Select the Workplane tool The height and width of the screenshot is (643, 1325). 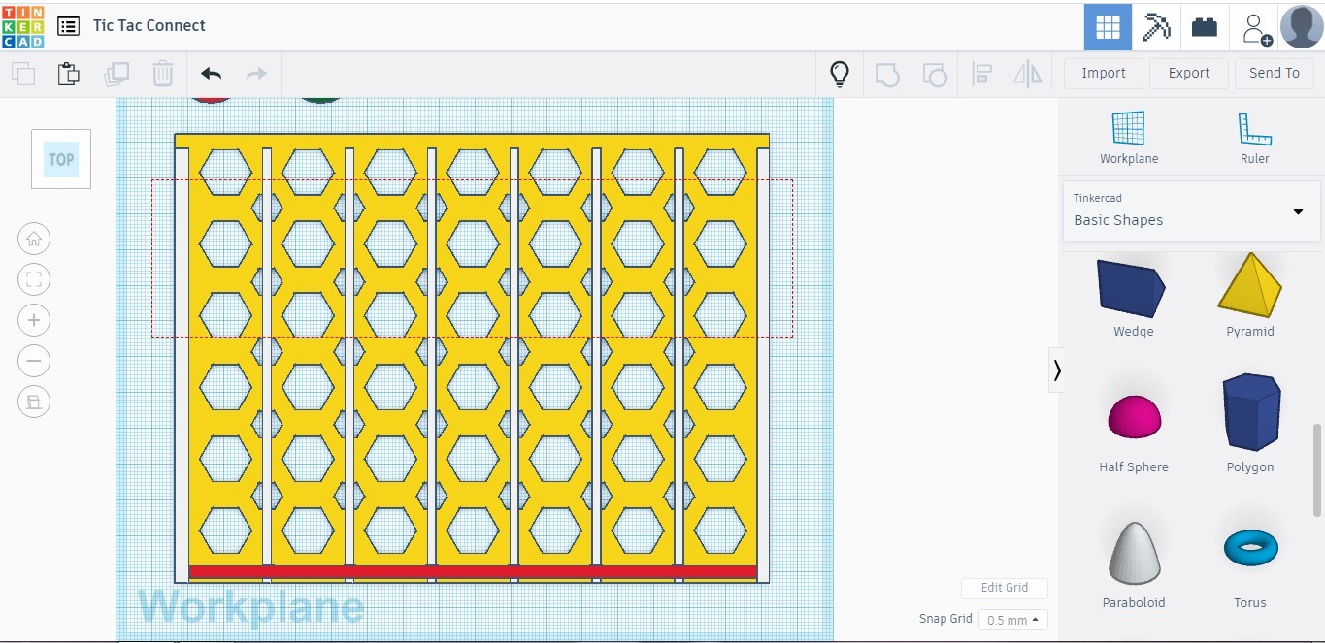[1128, 136]
